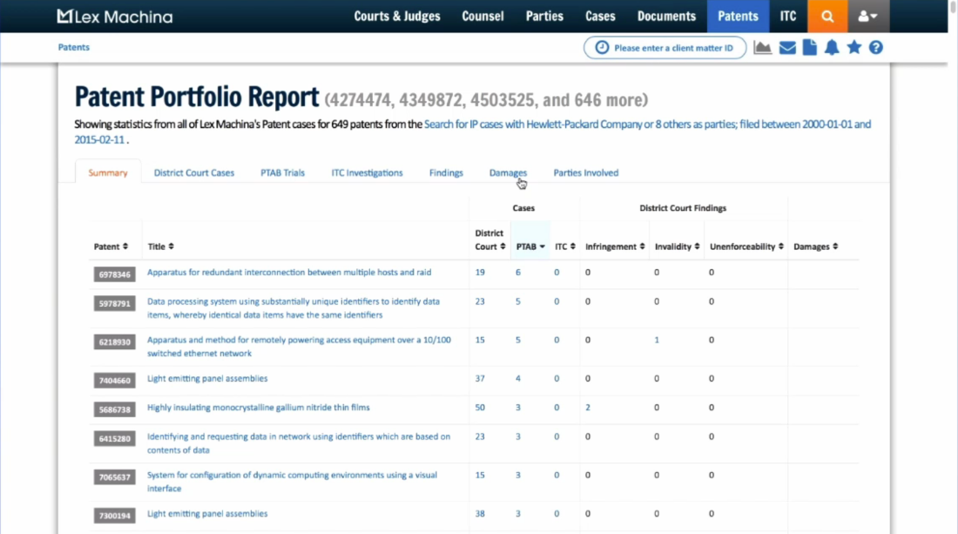
Task: Open 37 district court cases for patent 7404660
Action: pyautogui.click(x=480, y=379)
